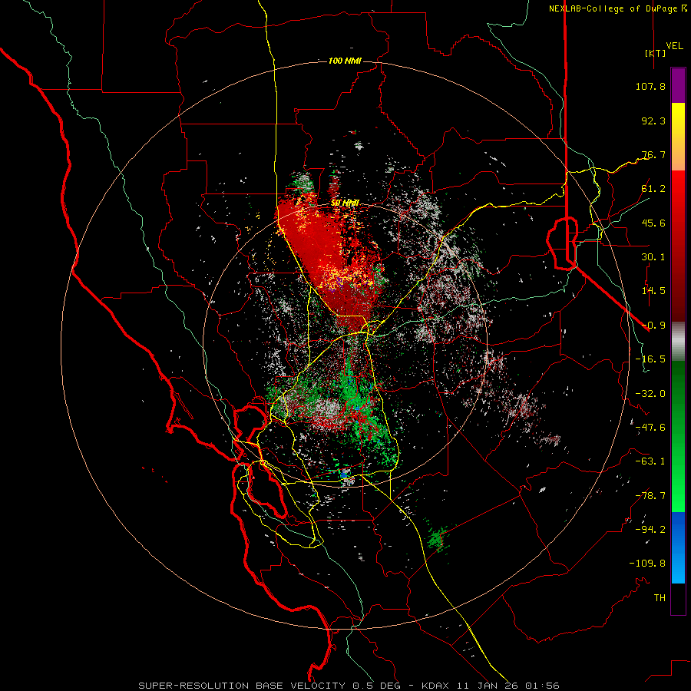Select the 92.3 velocity scale value

click(653, 121)
